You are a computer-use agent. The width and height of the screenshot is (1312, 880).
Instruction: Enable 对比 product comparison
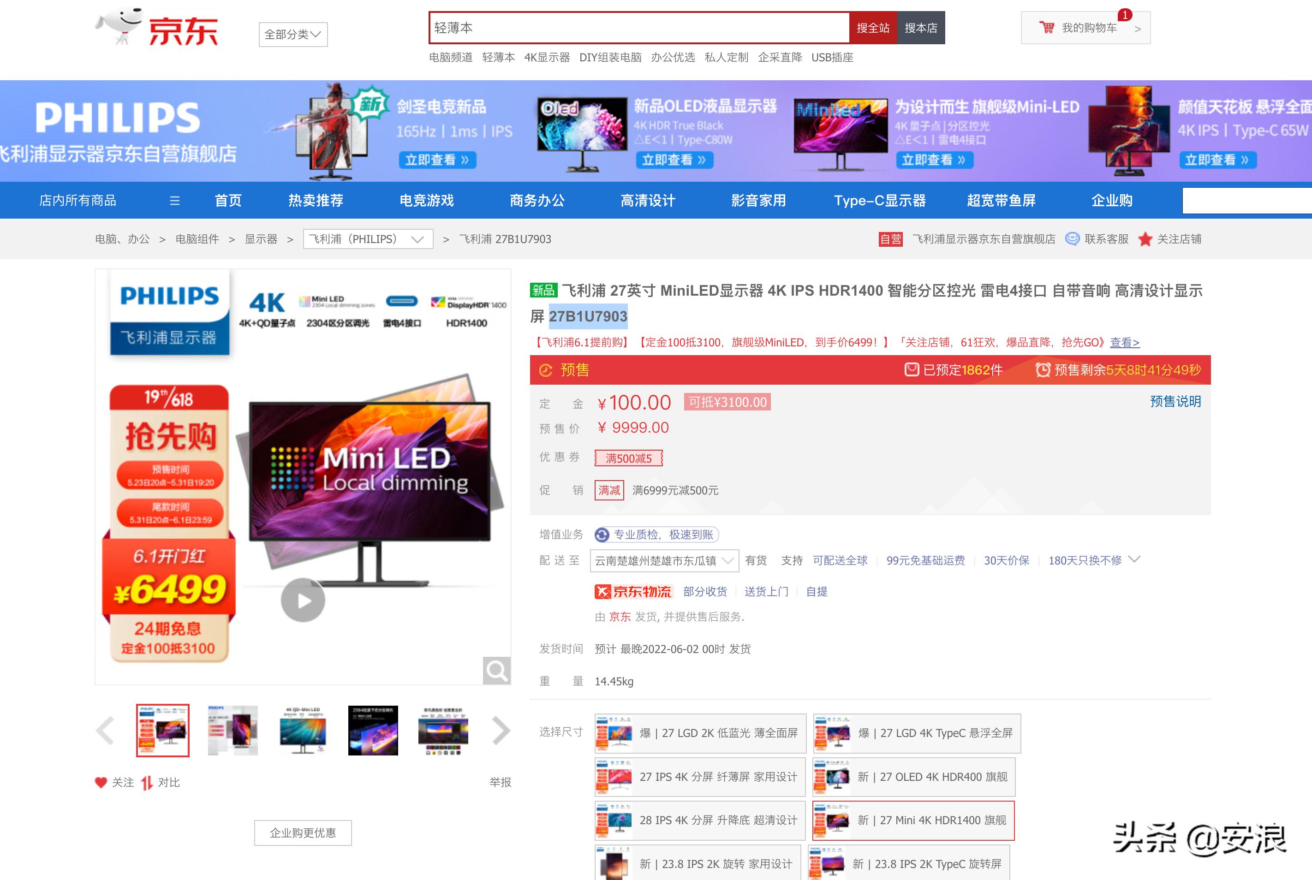[161, 782]
